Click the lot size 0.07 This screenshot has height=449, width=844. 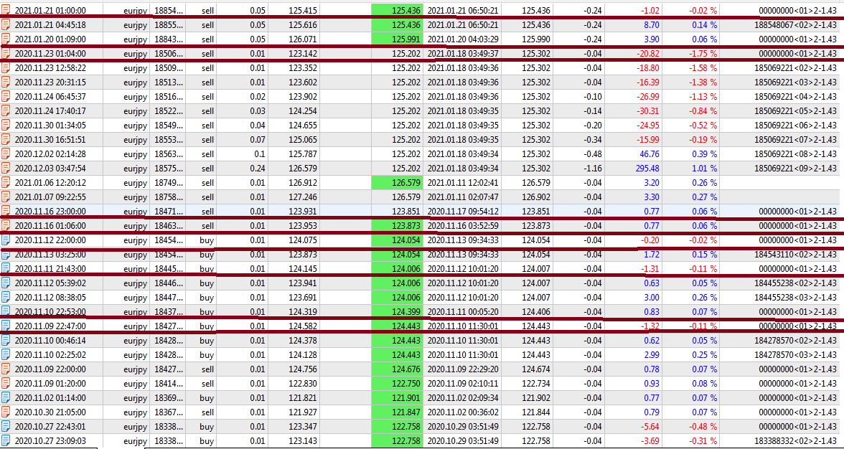257,140
